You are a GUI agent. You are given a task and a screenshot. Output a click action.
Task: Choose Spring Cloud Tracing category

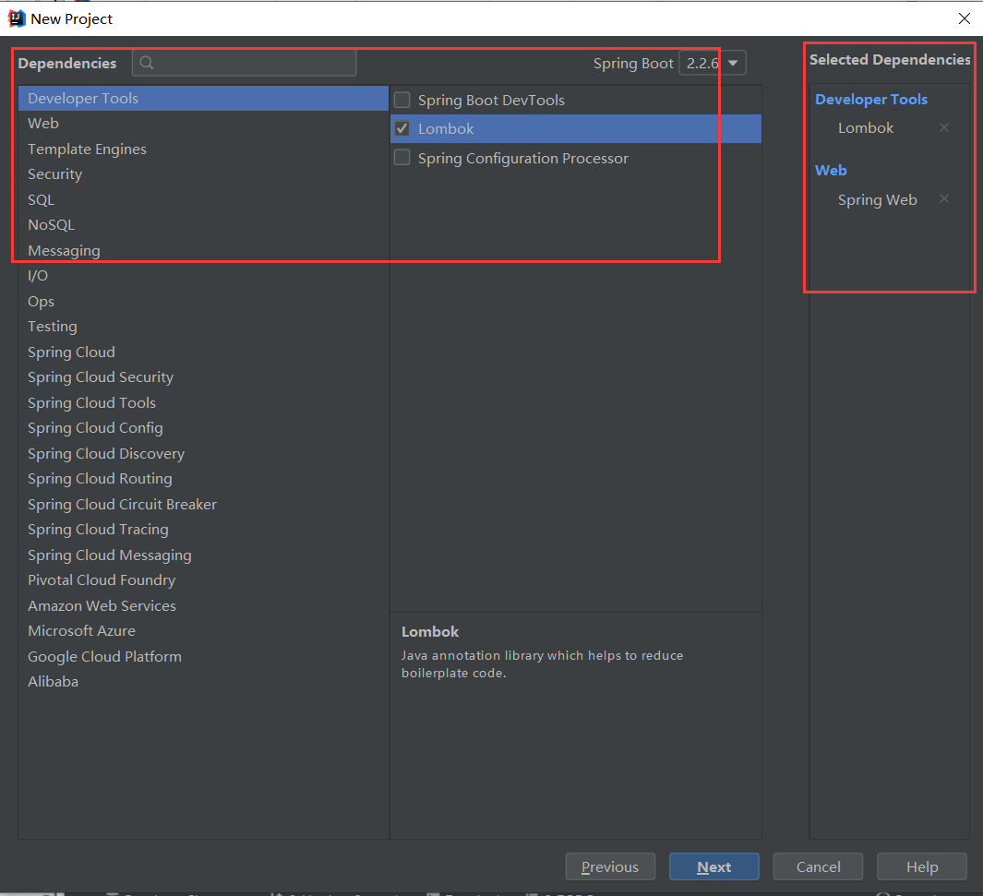point(203,530)
